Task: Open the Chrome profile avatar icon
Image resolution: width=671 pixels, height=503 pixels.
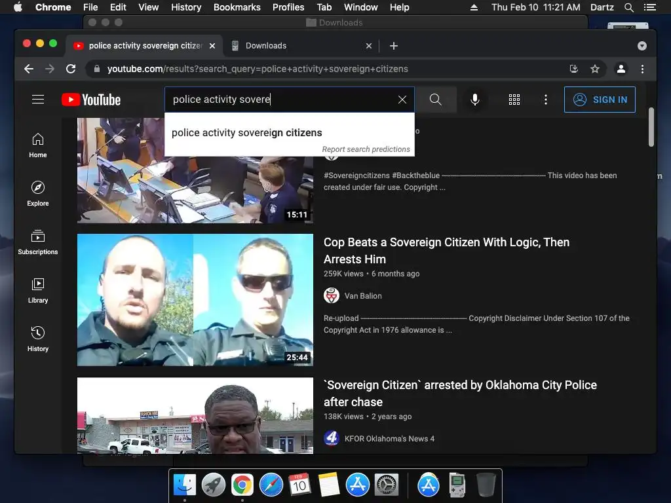Action: (x=621, y=69)
